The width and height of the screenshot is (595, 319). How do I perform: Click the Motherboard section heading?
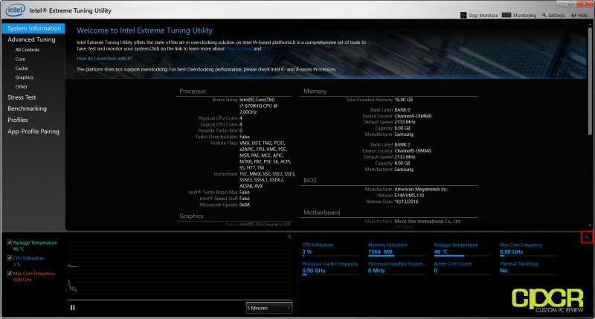pos(321,213)
